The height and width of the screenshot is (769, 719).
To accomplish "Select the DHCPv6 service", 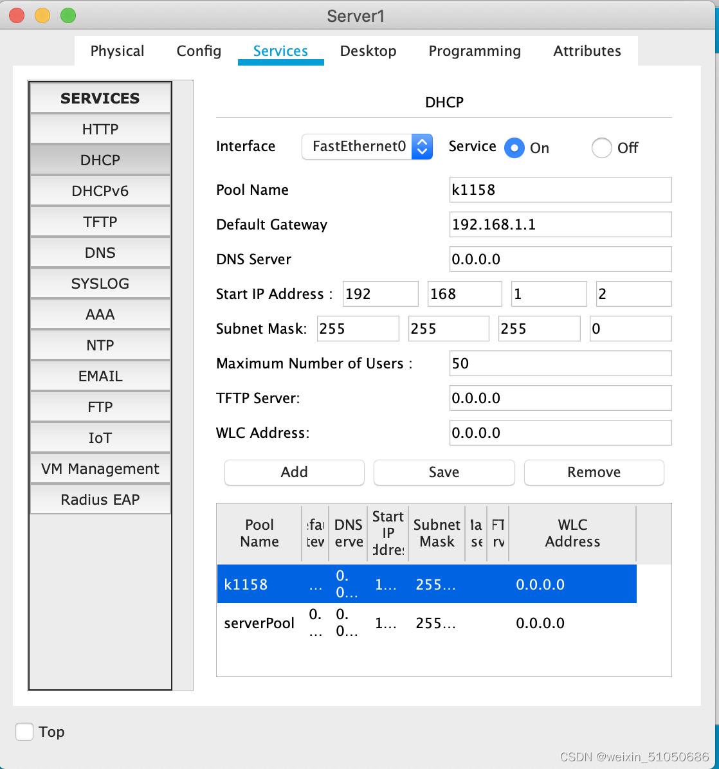I will pyautogui.click(x=100, y=190).
